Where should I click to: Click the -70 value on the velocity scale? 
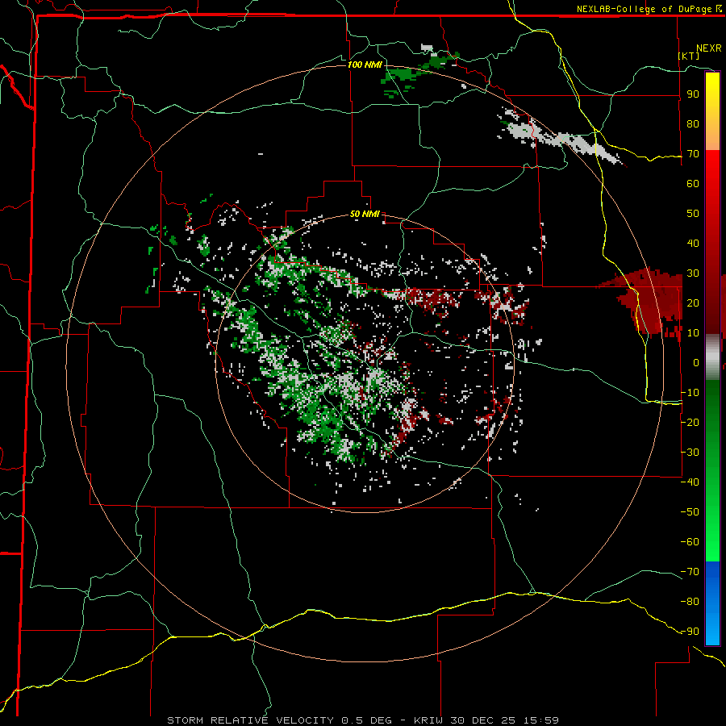(690, 572)
